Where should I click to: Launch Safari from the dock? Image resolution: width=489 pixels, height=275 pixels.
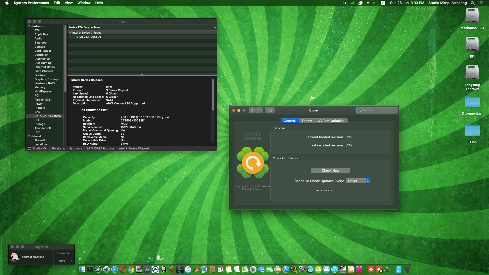tap(115, 269)
